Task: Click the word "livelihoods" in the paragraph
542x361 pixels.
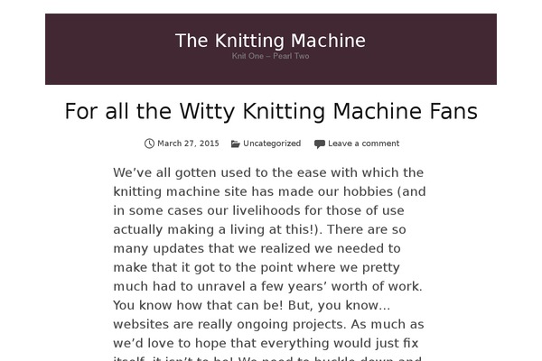Action: 266,210
